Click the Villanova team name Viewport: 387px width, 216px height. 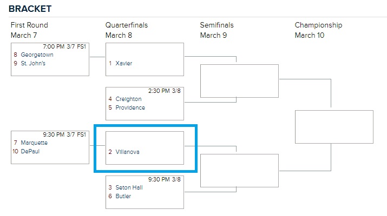[127, 152]
